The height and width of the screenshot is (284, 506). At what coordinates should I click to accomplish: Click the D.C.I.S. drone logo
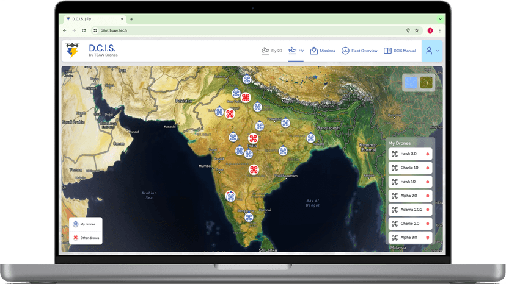point(73,51)
